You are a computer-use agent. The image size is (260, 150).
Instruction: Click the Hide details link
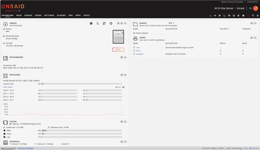click(x=8, y=87)
